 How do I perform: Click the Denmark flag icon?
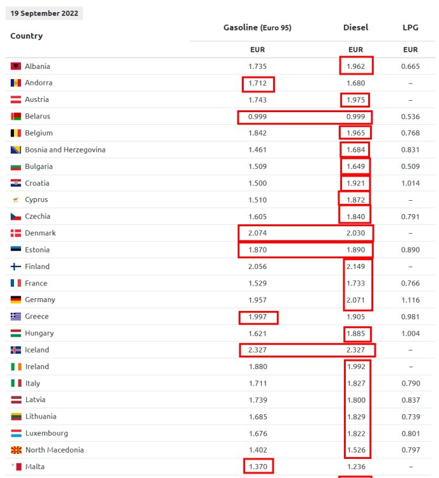16,233
